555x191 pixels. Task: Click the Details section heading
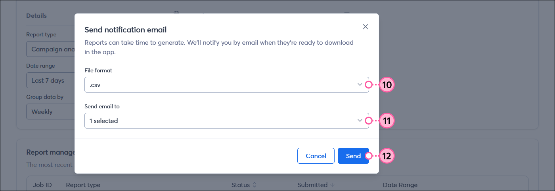coord(36,16)
